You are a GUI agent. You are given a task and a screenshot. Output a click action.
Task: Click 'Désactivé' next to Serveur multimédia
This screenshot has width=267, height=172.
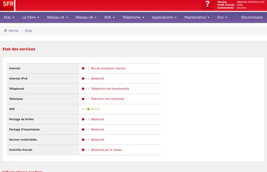point(97,139)
